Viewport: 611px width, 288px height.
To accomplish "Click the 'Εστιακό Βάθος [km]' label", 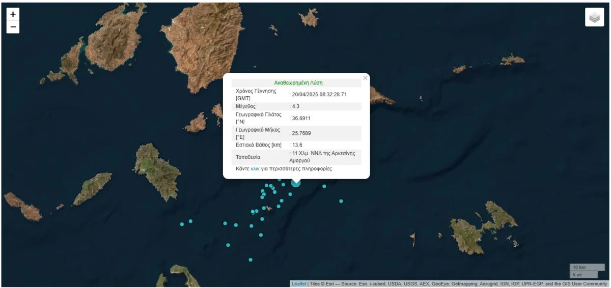I will pos(259,145).
